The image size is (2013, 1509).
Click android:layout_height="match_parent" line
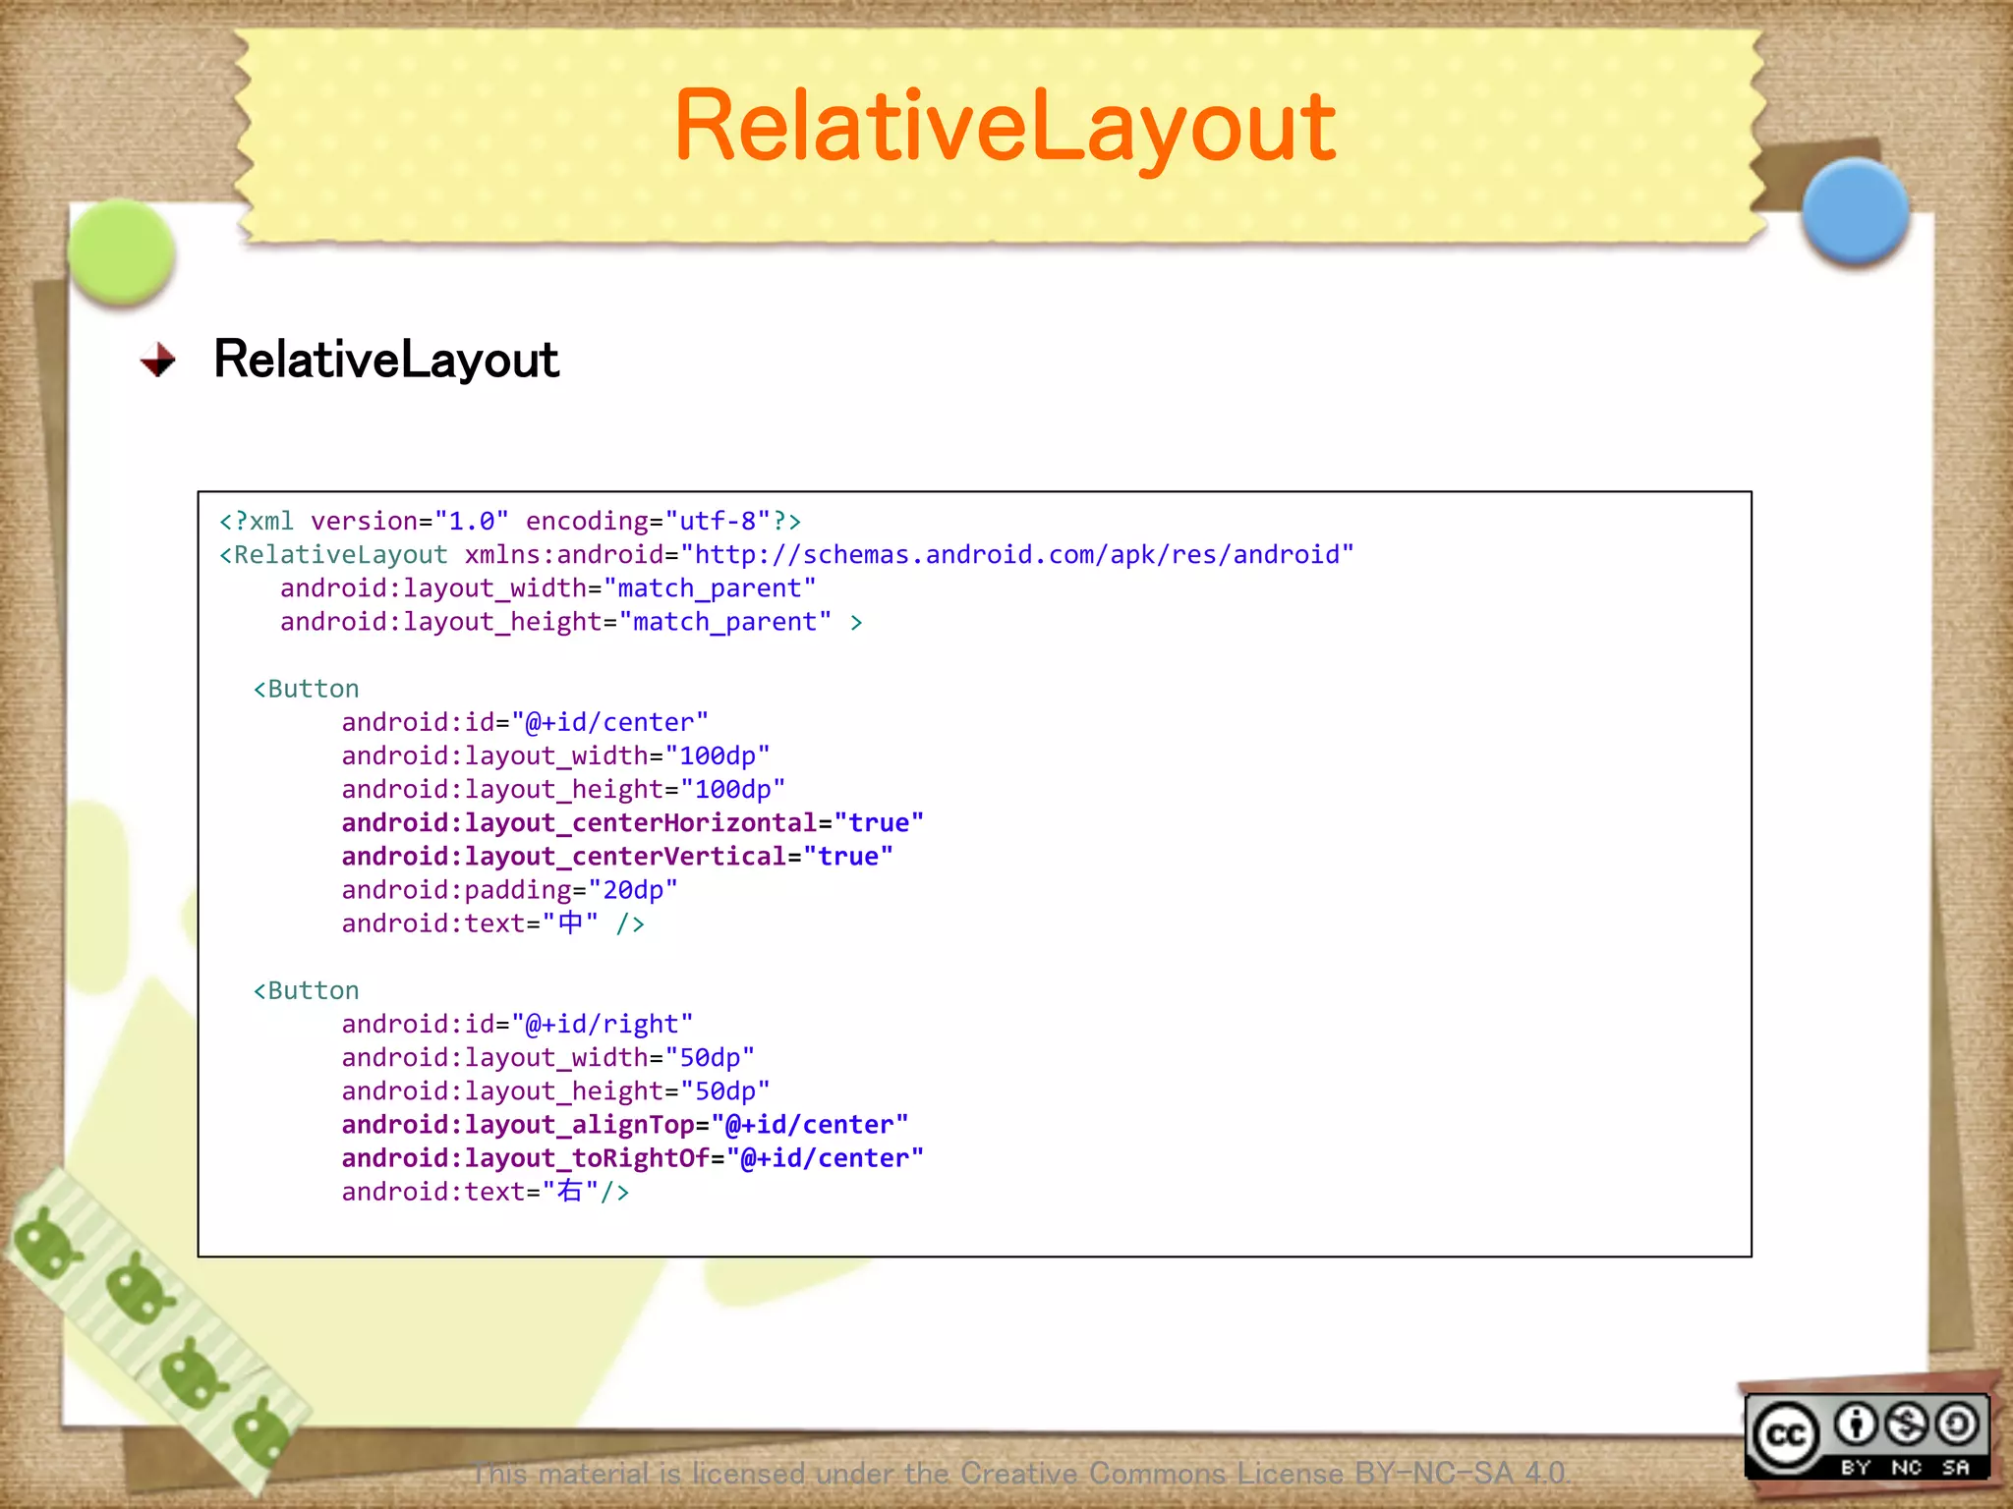[571, 622]
